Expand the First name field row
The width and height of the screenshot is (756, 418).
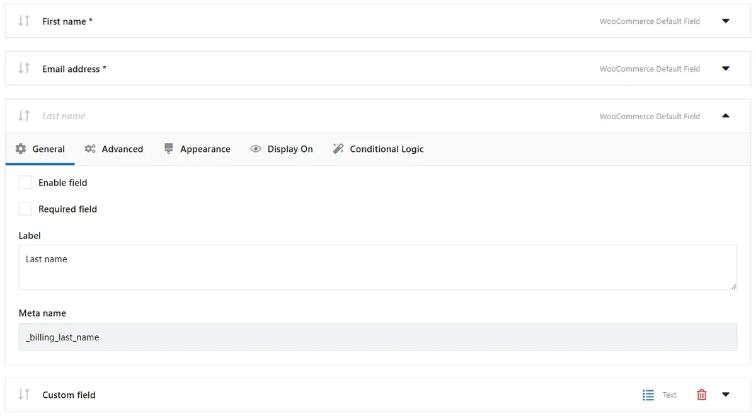(726, 21)
